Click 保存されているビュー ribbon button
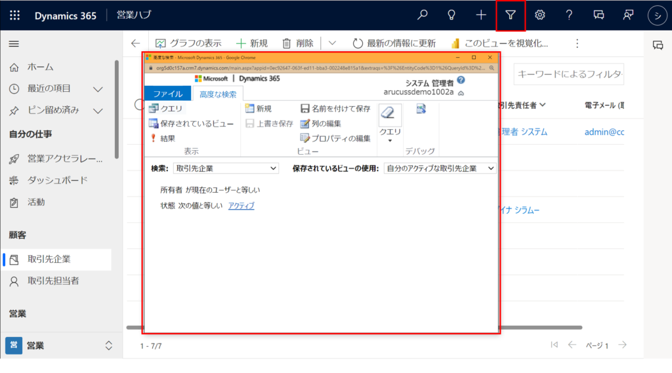This screenshot has height=373, width=672. [x=191, y=124]
